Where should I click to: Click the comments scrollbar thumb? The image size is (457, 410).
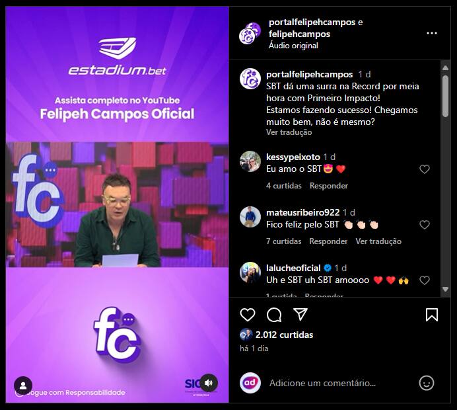point(445,97)
